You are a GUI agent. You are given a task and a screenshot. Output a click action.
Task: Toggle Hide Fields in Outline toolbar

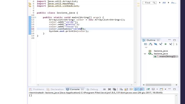coord(156,44)
